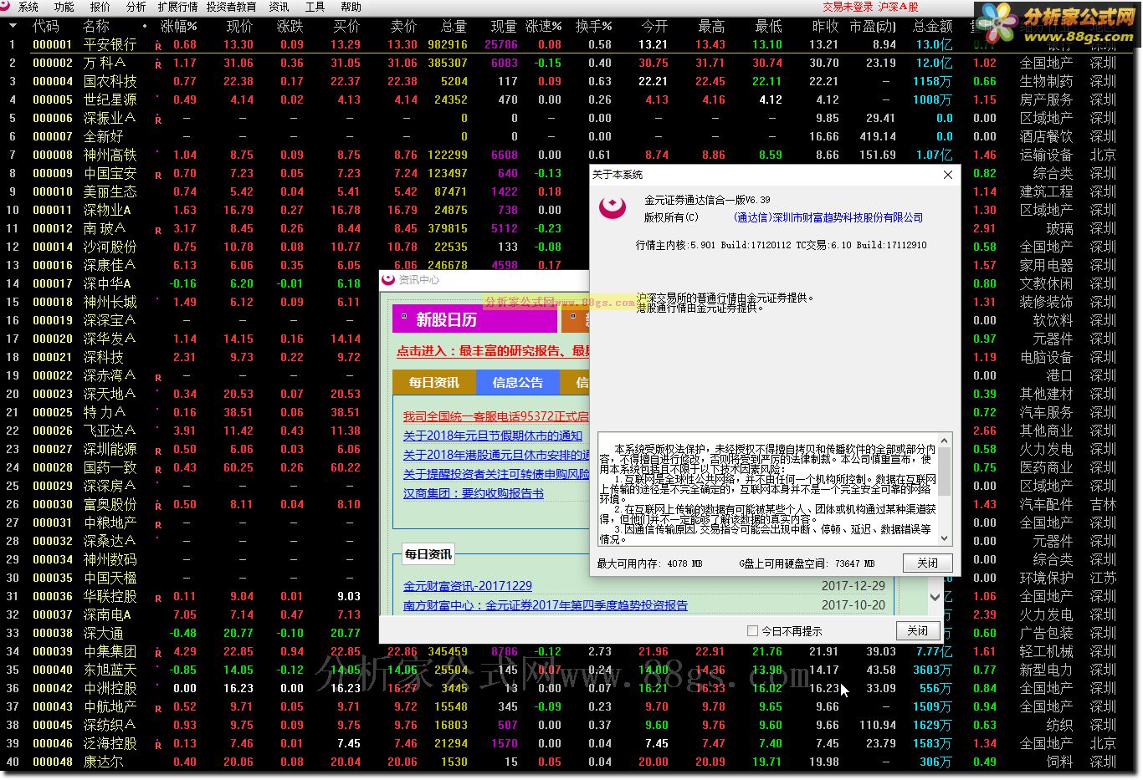1143x780 pixels.
Task: Click the R marker beside 泛海控股
Action: tap(158, 745)
